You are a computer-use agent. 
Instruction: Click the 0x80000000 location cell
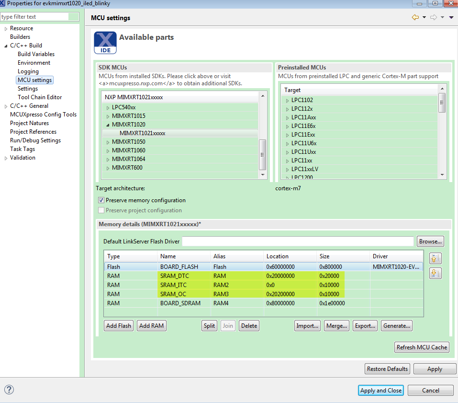coord(290,303)
